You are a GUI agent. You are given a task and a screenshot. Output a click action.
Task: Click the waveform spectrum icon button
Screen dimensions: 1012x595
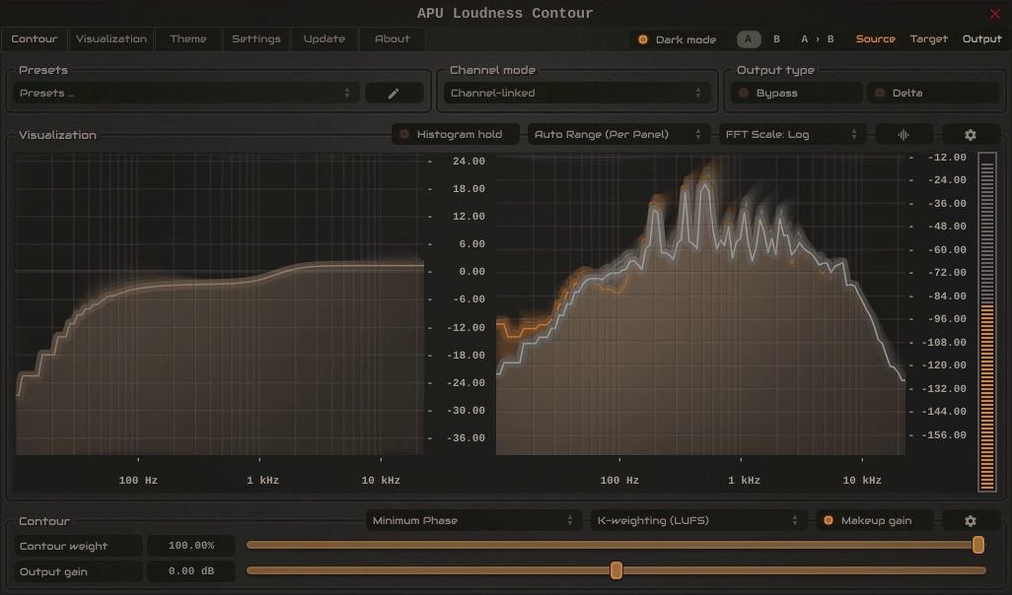tap(904, 135)
